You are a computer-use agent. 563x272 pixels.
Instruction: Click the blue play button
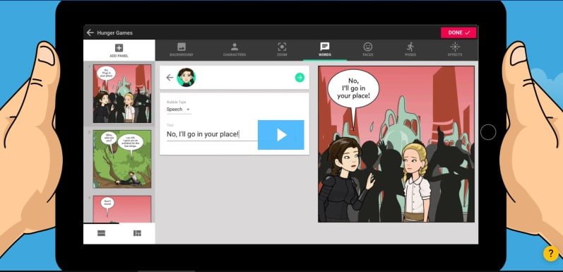coord(280,135)
